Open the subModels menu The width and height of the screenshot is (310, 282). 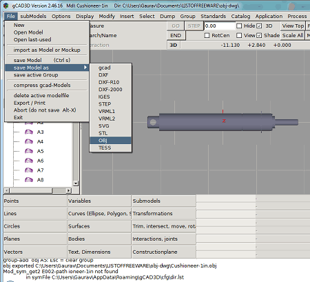tap(33, 16)
